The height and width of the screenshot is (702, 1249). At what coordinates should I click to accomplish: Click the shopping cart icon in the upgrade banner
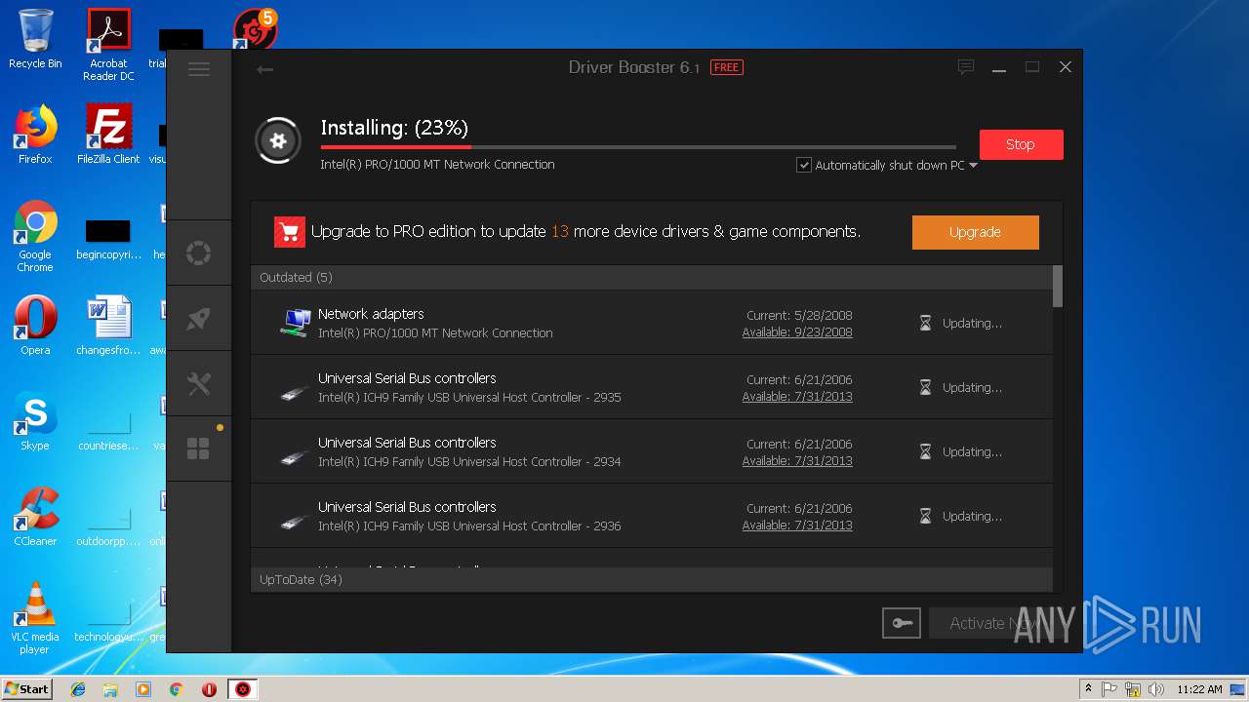pyautogui.click(x=290, y=232)
